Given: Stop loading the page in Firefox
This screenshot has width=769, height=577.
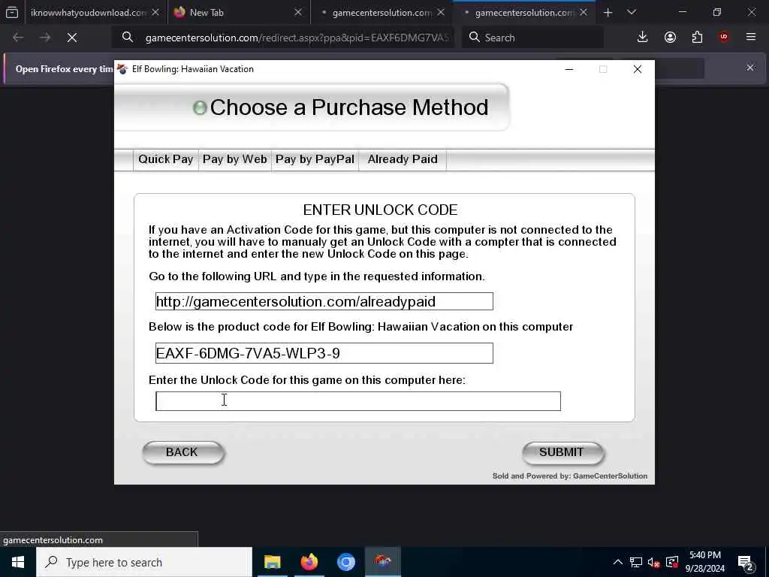Looking at the screenshot, I should 72,38.
